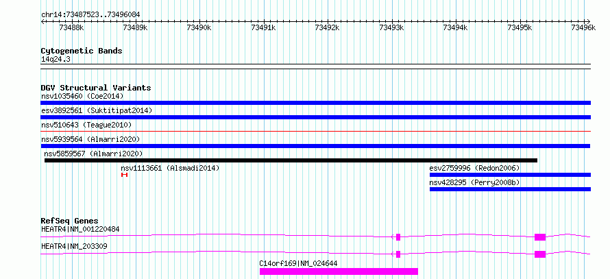Click the nsv5859567 (Almarri2020) label

93,154
